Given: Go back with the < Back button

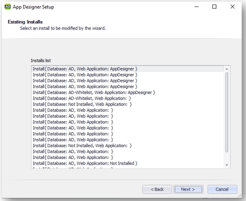Looking at the screenshot, I should pos(157,189).
